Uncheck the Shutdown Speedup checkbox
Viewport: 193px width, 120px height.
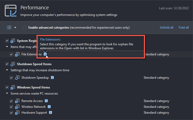(11, 78)
